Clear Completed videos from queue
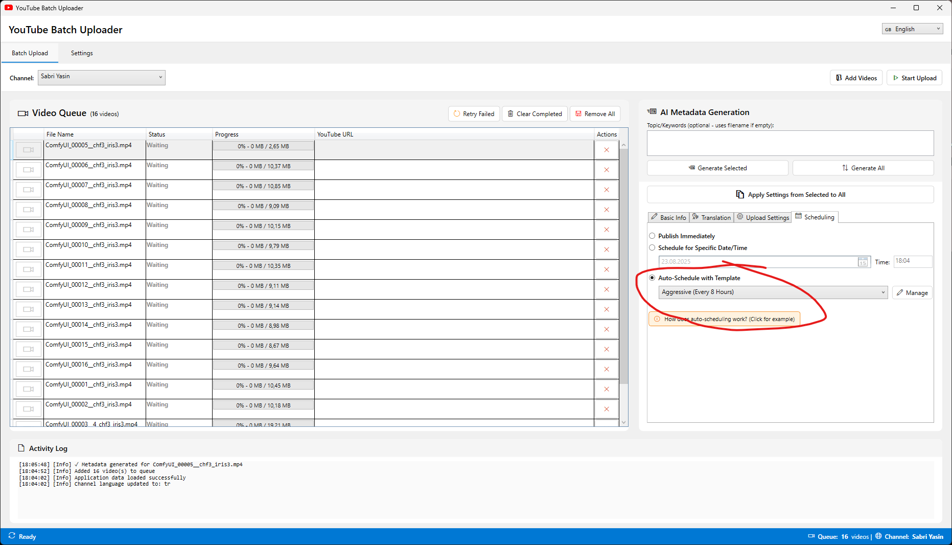 click(534, 113)
